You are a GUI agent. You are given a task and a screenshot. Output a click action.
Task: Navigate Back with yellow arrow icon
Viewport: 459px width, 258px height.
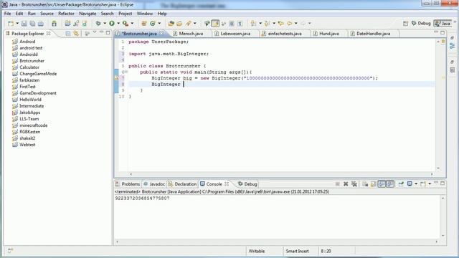289,24
